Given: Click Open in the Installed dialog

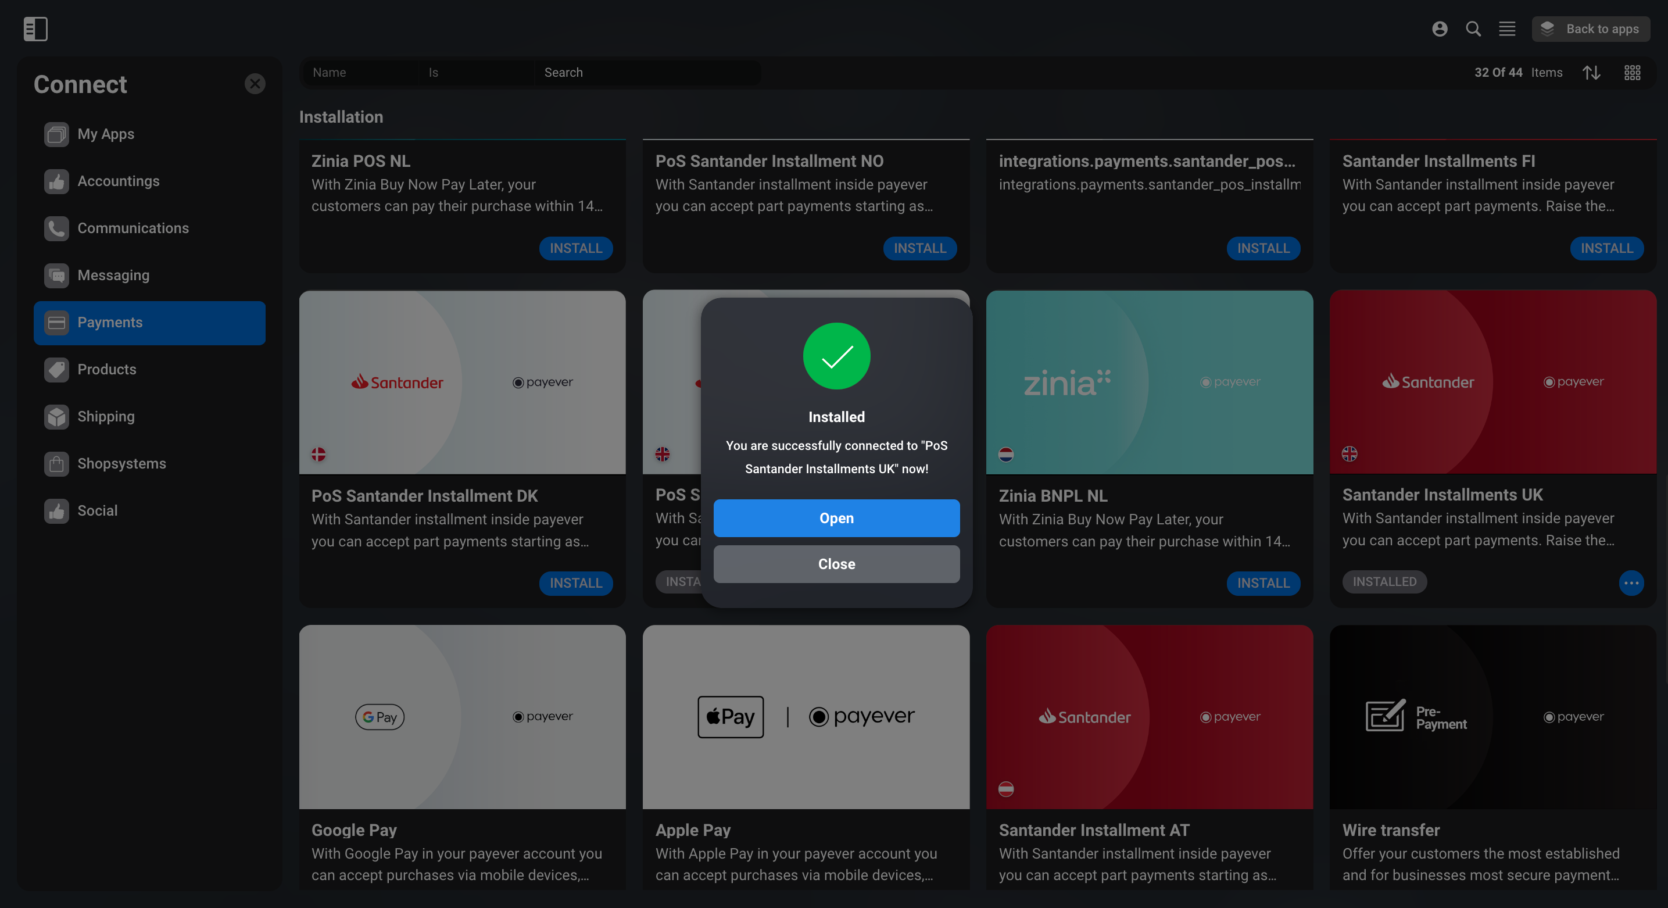Looking at the screenshot, I should point(836,518).
